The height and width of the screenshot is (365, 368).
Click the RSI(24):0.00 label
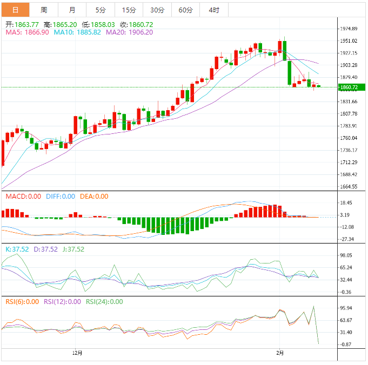tap(104, 302)
